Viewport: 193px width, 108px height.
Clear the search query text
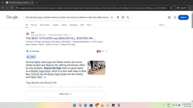click(112, 17)
